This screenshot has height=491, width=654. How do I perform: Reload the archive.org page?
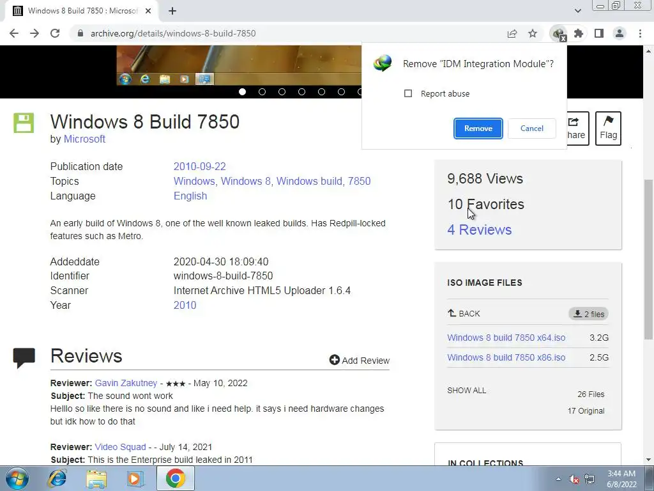coord(55,33)
